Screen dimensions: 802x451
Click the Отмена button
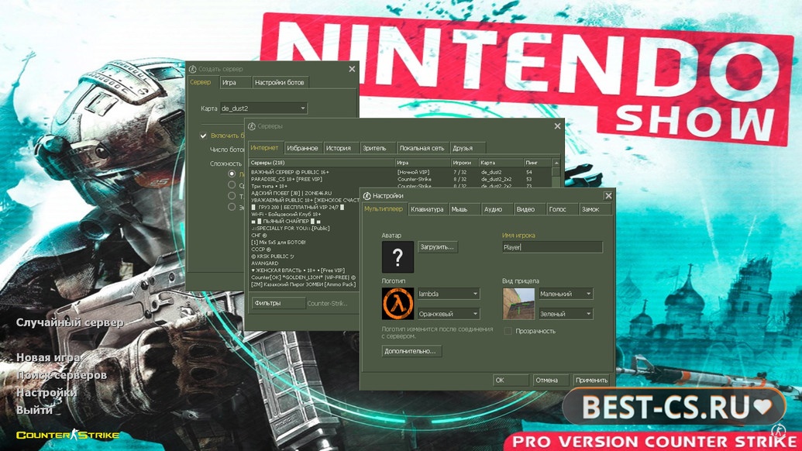click(x=550, y=380)
